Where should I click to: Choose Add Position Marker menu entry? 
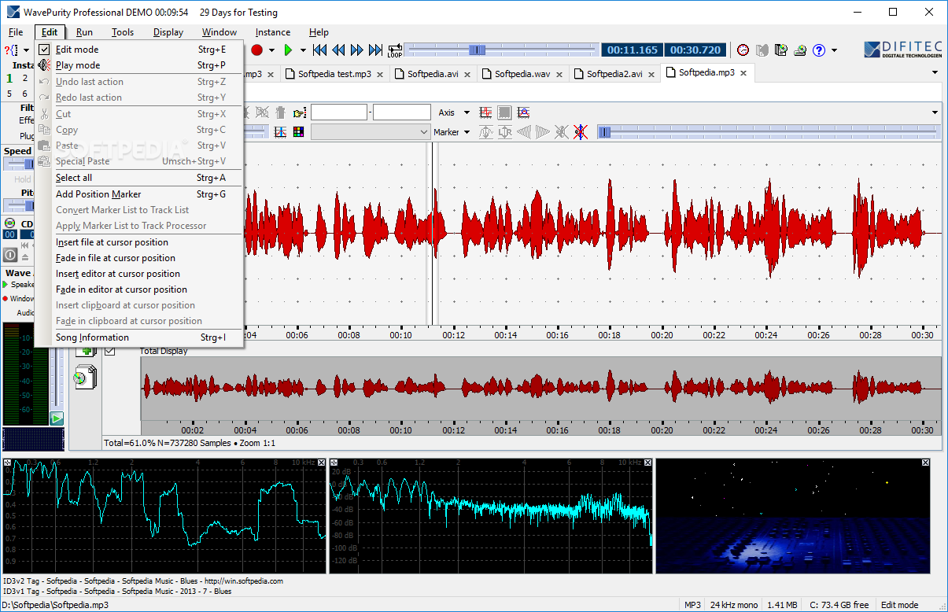click(138, 194)
